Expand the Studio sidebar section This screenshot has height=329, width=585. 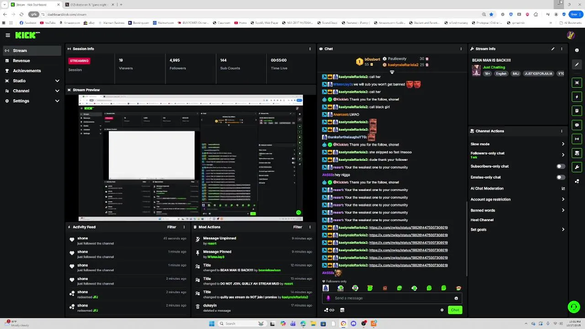point(31,81)
